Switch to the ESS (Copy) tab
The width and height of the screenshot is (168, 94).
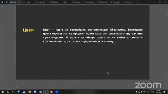point(54,2)
